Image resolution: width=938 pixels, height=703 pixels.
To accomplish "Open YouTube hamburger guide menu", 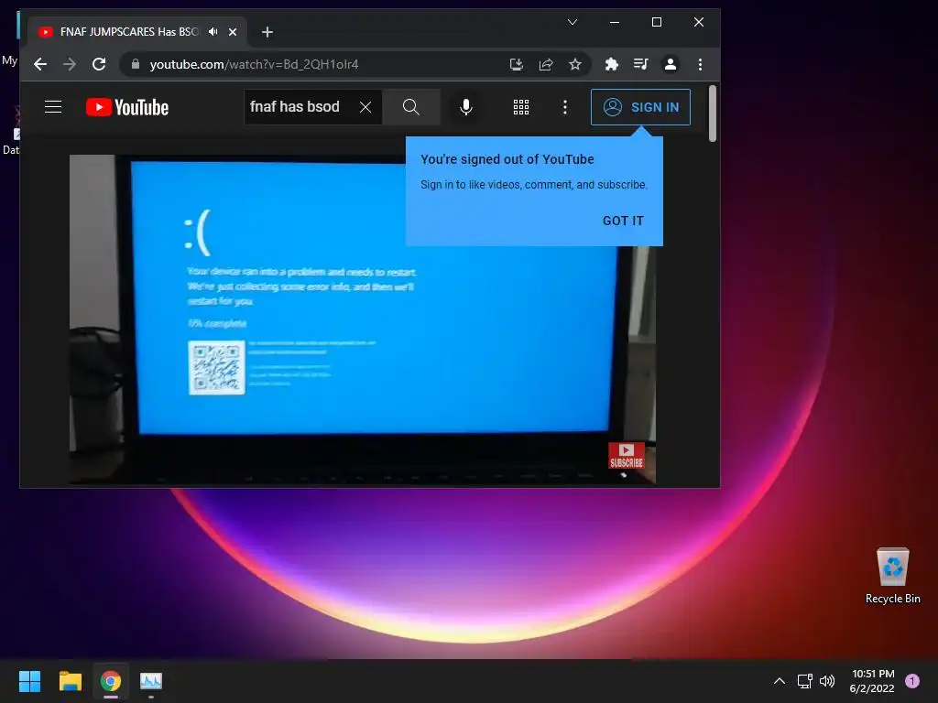I will 53,107.
